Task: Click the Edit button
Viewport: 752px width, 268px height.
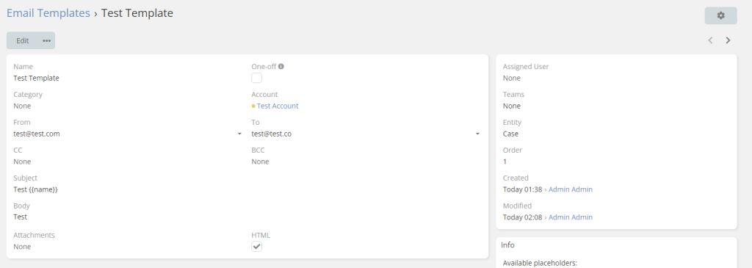Action: [x=23, y=41]
